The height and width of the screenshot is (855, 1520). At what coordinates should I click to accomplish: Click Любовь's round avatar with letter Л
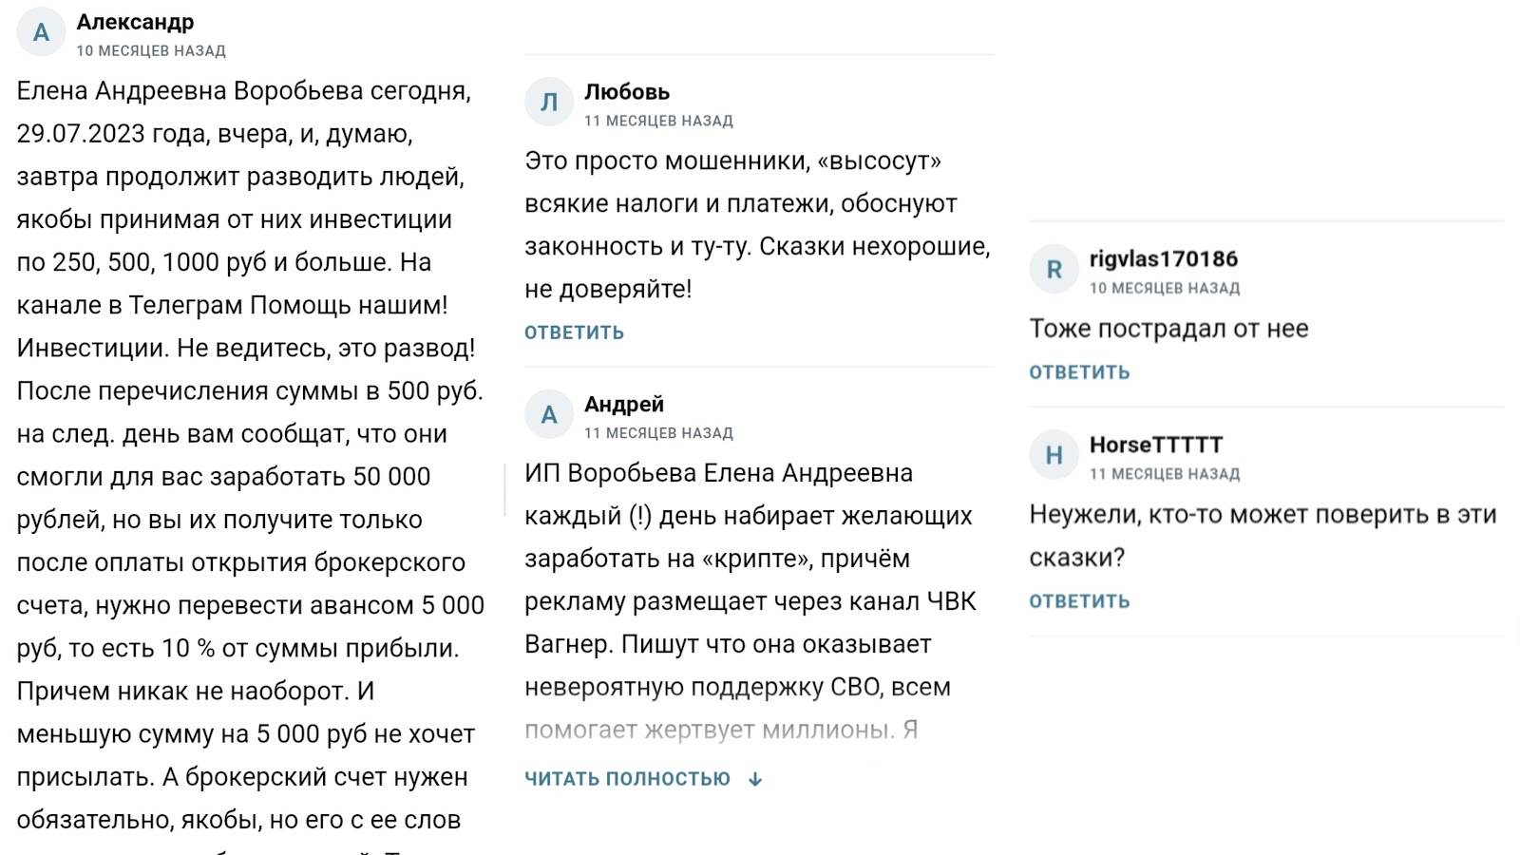point(549,103)
